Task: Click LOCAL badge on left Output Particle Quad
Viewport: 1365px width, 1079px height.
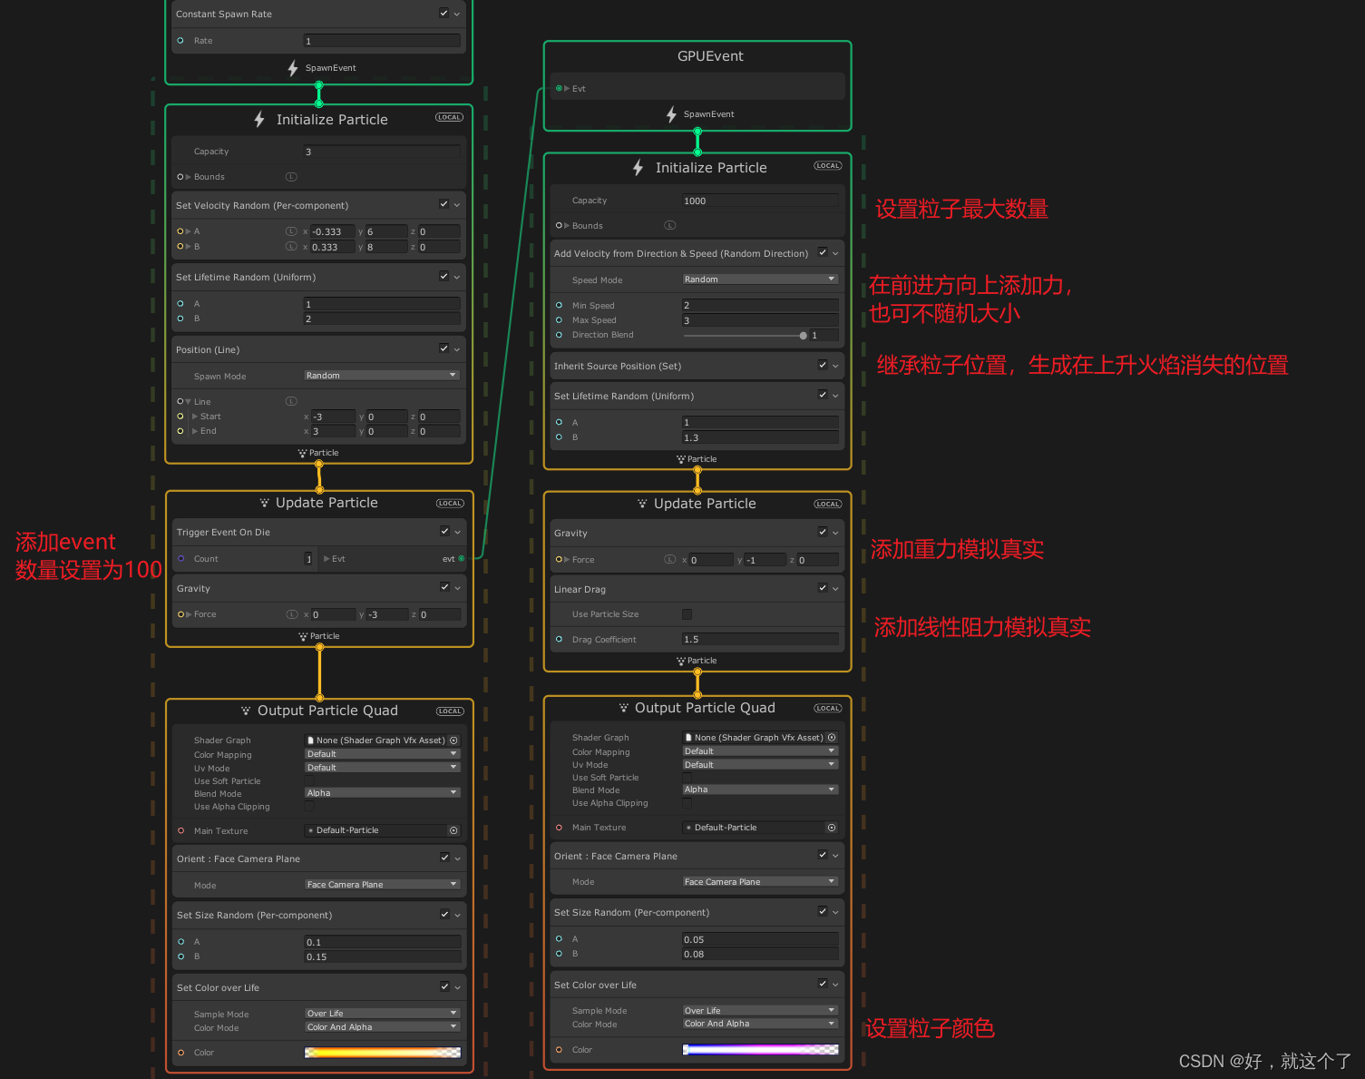Action: (x=450, y=711)
